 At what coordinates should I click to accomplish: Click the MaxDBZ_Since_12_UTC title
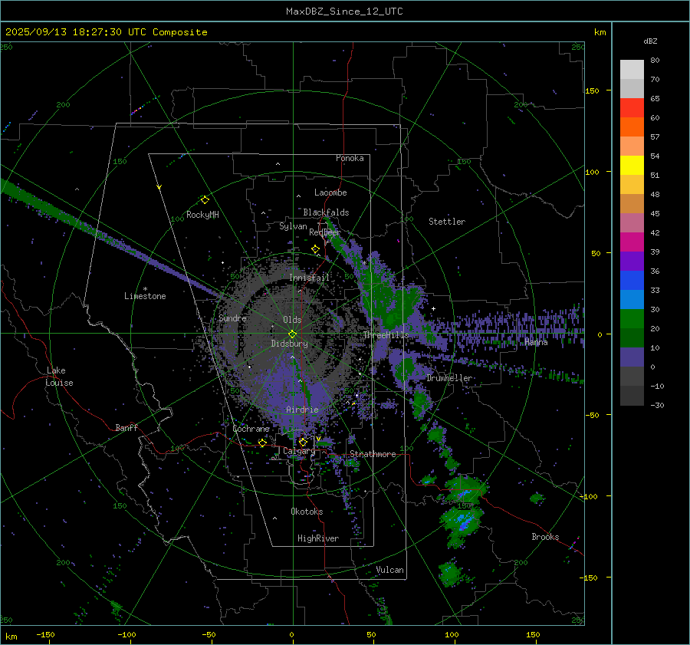pyautogui.click(x=344, y=12)
